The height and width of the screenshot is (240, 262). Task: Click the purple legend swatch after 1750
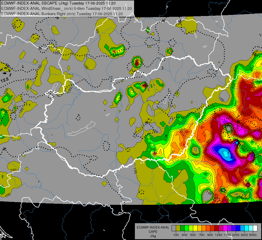pyautogui.click(x=229, y=228)
